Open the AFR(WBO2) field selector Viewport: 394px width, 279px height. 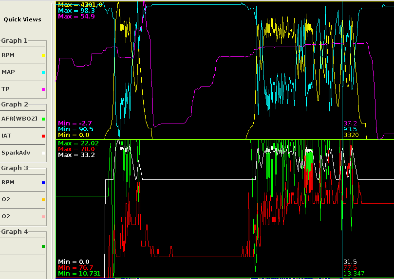[19, 119]
